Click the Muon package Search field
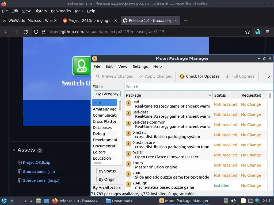This screenshot has height=205, width=274. coord(198,87)
